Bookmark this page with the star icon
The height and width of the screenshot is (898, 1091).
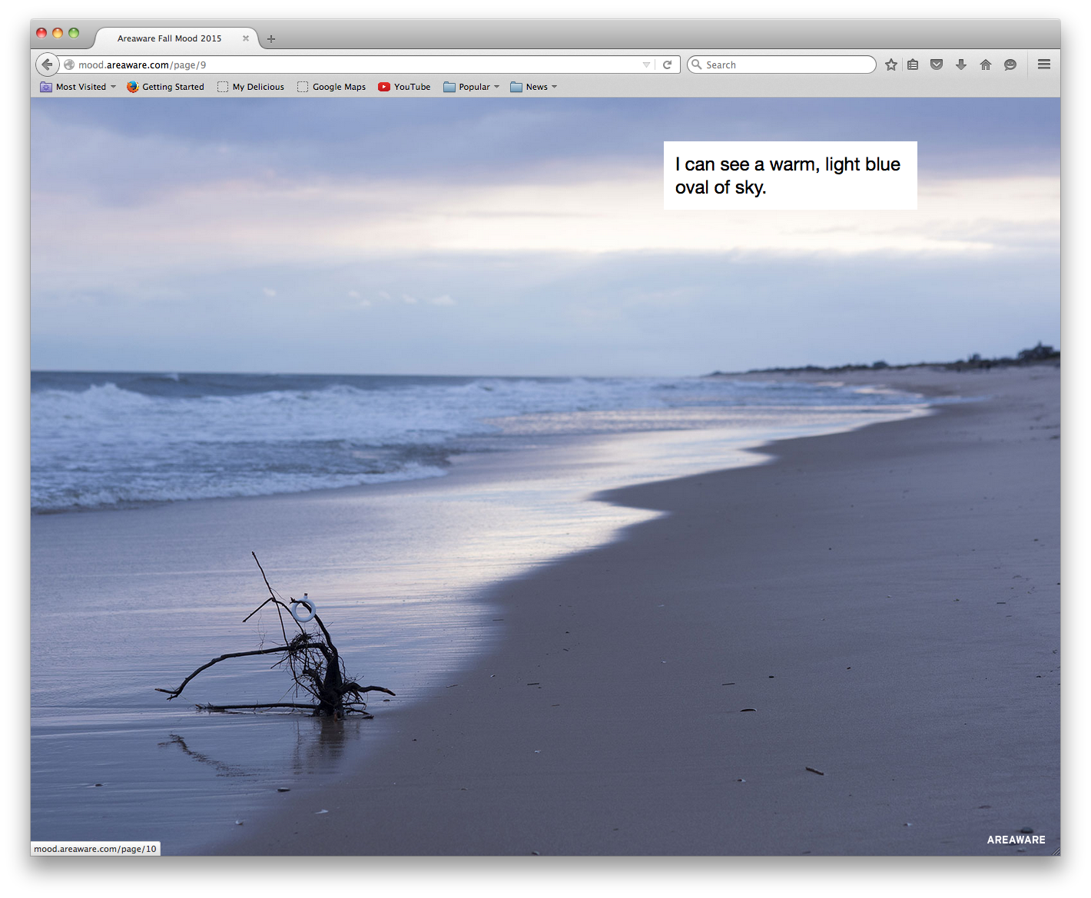[x=890, y=65]
